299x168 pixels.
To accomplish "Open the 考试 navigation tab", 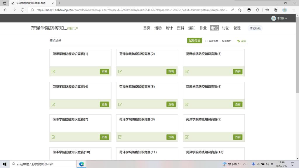I will pyautogui.click(x=214, y=28).
